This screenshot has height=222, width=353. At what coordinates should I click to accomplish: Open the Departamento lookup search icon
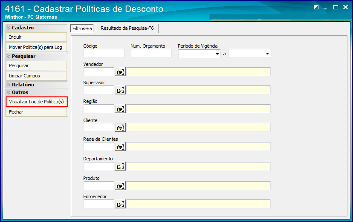coord(120,167)
